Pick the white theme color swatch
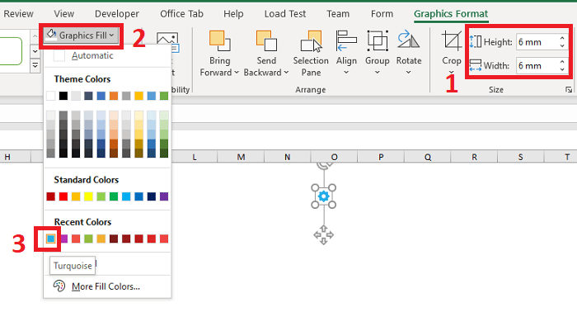Viewport: 577px width, 331px height. point(51,96)
